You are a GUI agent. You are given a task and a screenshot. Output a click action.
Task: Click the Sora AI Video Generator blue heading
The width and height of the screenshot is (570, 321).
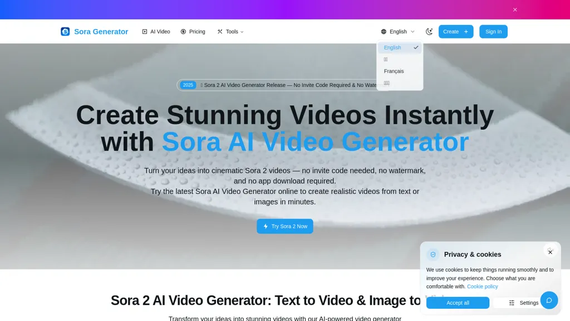[x=315, y=142]
